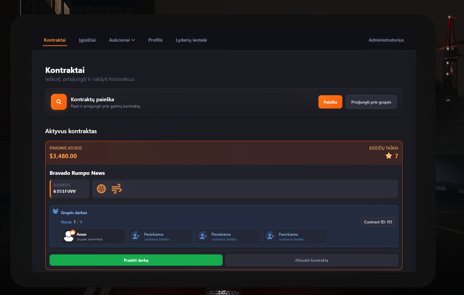Click the Grupės darbas people icon
This screenshot has width=464, height=295.
pos(56,211)
